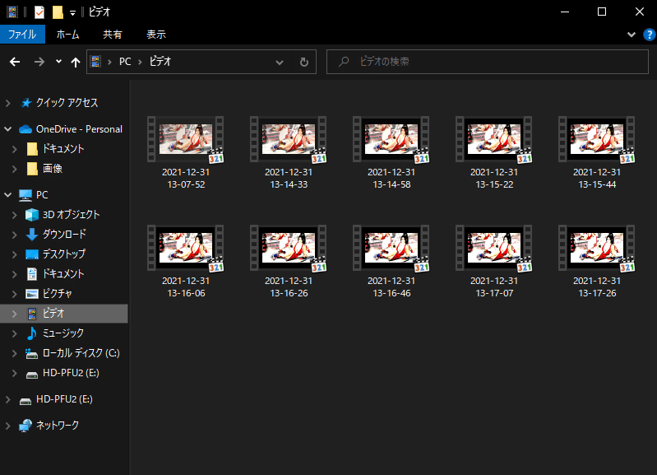Open 3D オブジェクト in the sidebar
Screen dimensions: 657x475
point(71,214)
